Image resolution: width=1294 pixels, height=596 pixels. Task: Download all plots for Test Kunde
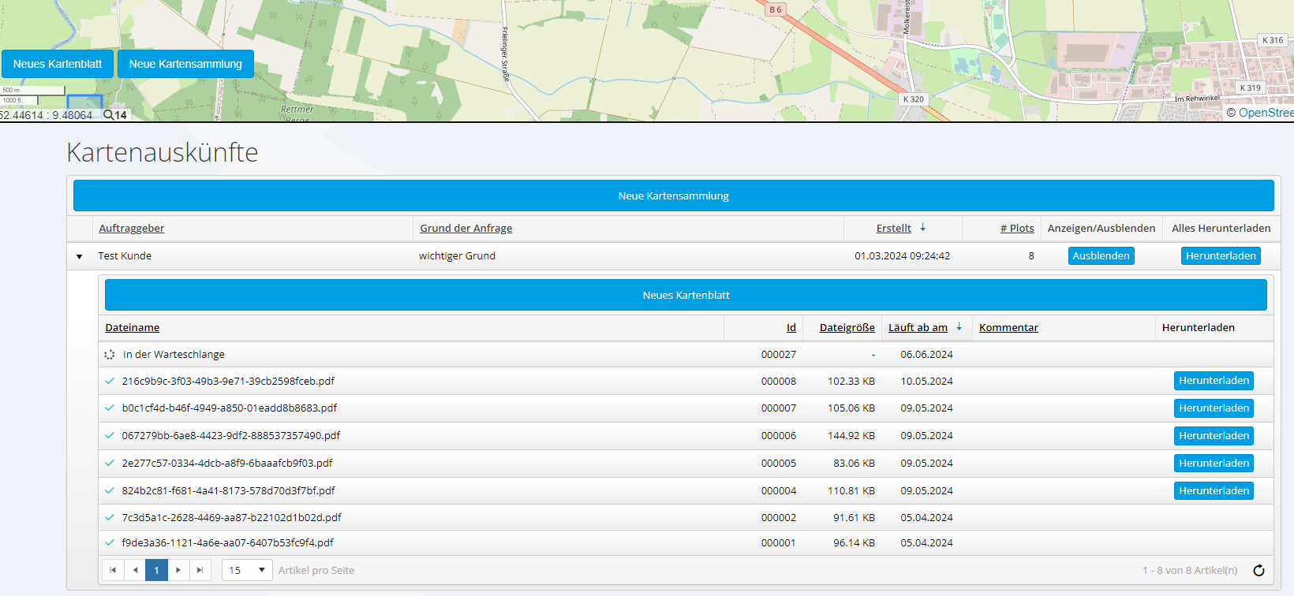(x=1220, y=256)
